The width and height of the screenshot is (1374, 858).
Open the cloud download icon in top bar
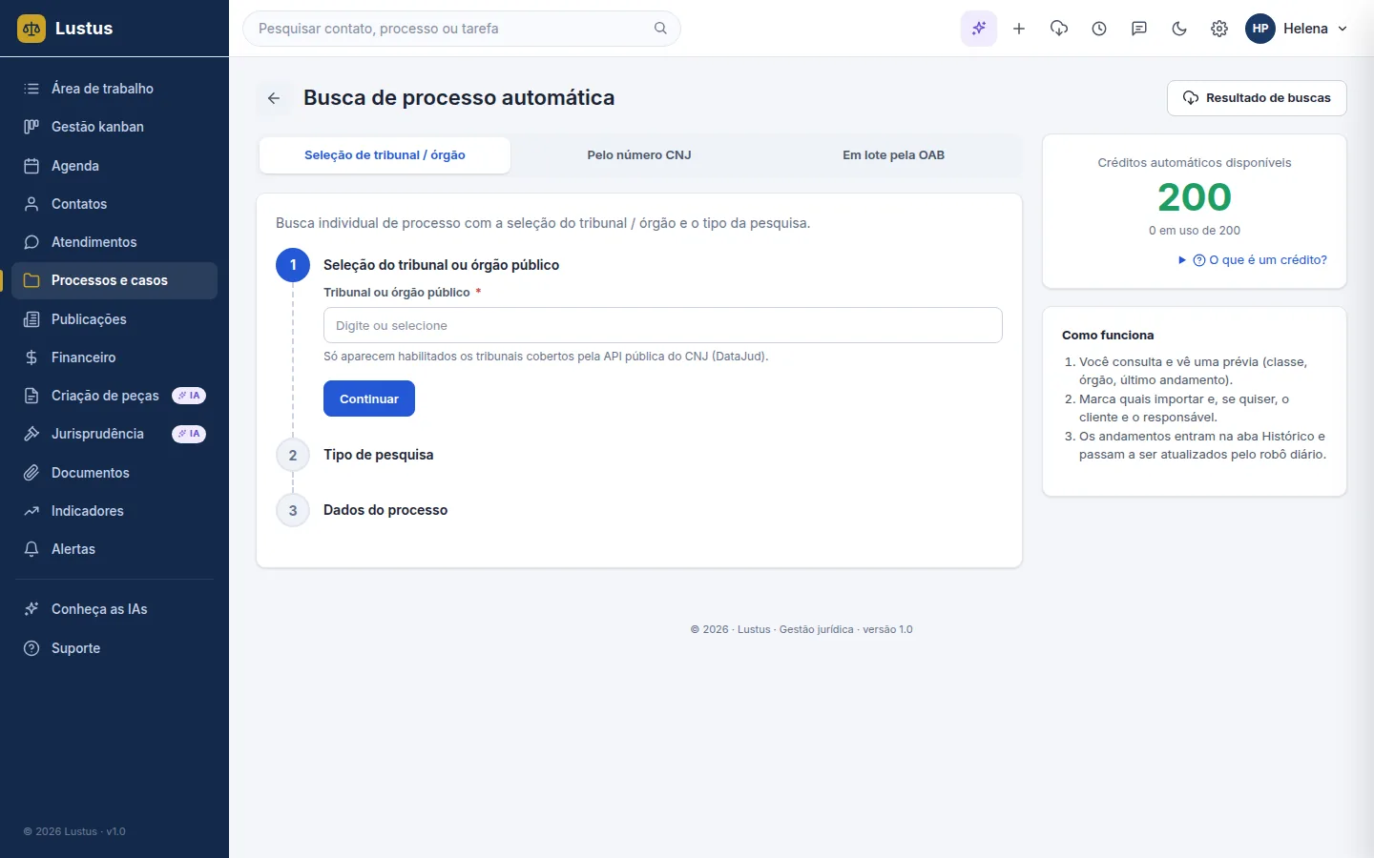(x=1059, y=29)
